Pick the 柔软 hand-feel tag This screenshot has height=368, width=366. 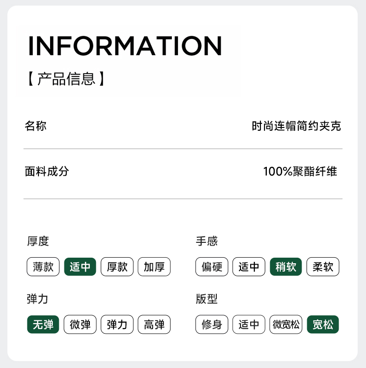click(323, 267)
